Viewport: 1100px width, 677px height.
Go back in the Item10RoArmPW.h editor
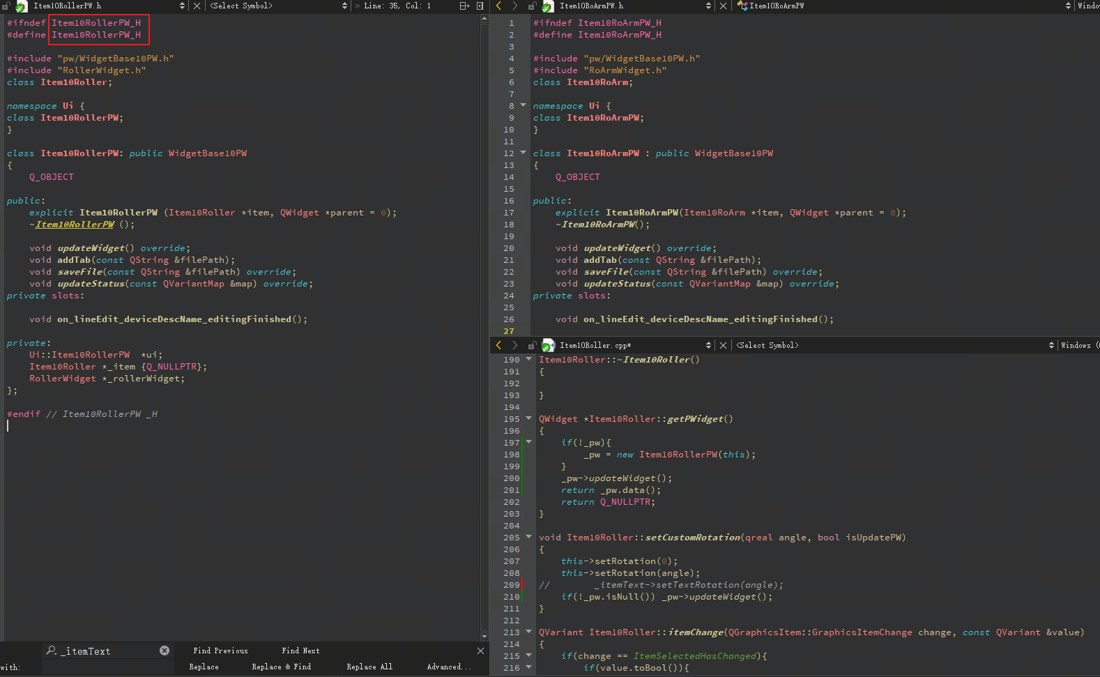tap(498, 6)
